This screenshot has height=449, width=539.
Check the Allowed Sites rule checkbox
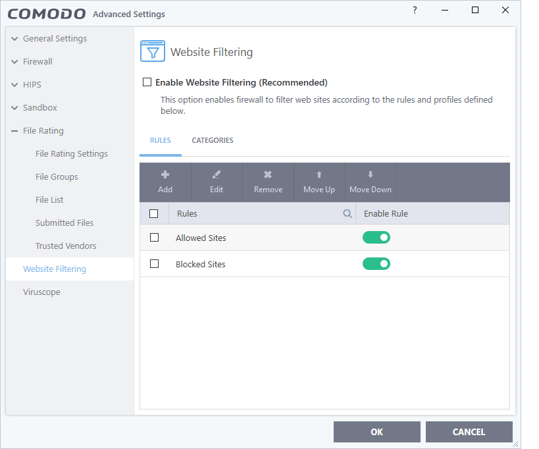(x=155, y=238)
